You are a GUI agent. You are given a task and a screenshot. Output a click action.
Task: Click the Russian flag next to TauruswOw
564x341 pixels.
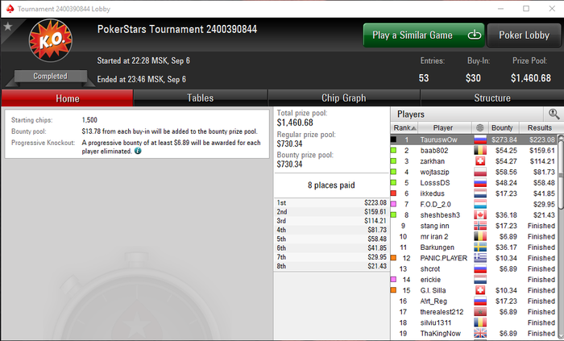pos(480,139)
